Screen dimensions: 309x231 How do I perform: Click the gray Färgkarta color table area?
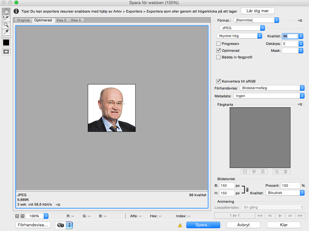260,137
